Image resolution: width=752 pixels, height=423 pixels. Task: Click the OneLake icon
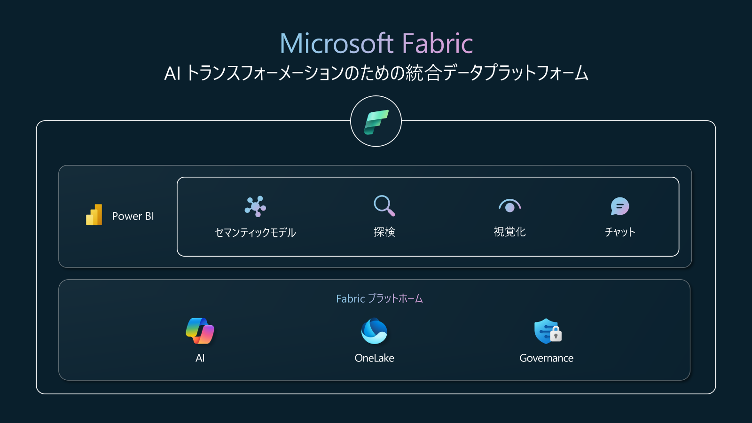(x=374, y=331)
